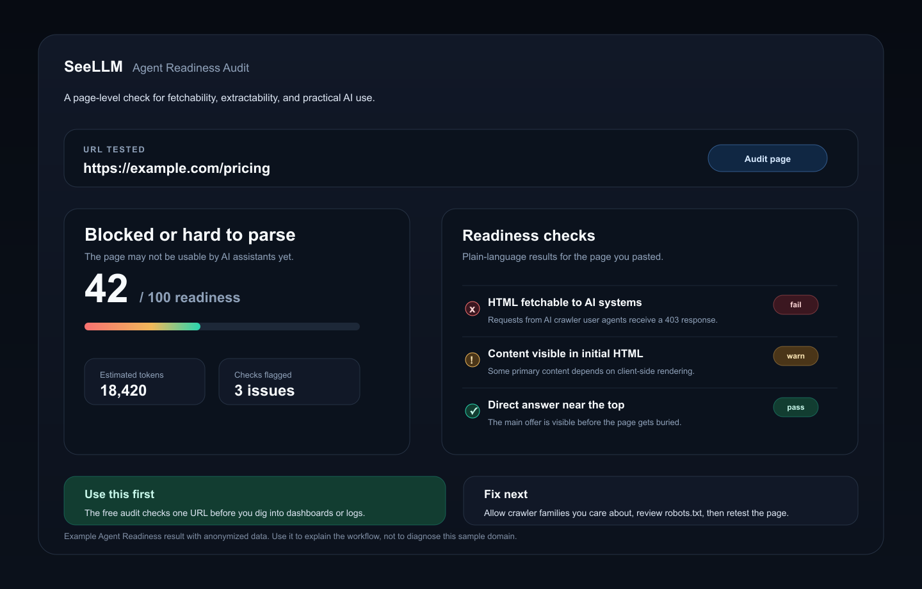Click the SeeLLM logo text
Image resolution: width=922 pixels, height=589 pixels.
point(93,67)
